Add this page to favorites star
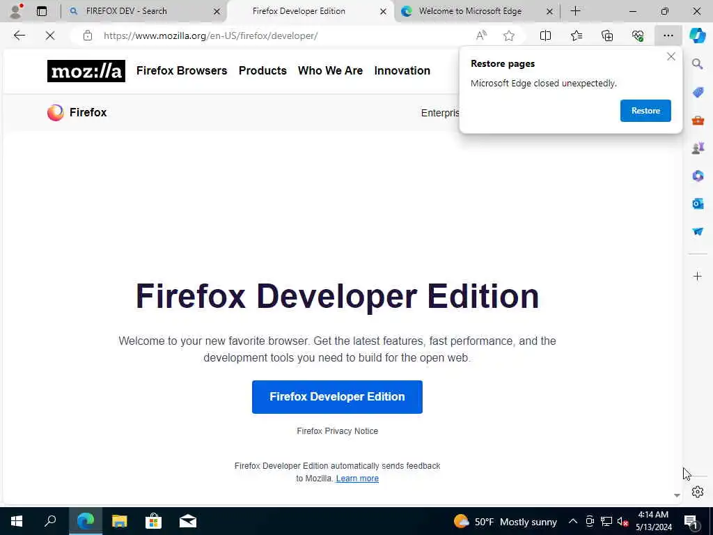 pyautogui.click(x=509, y=36)
